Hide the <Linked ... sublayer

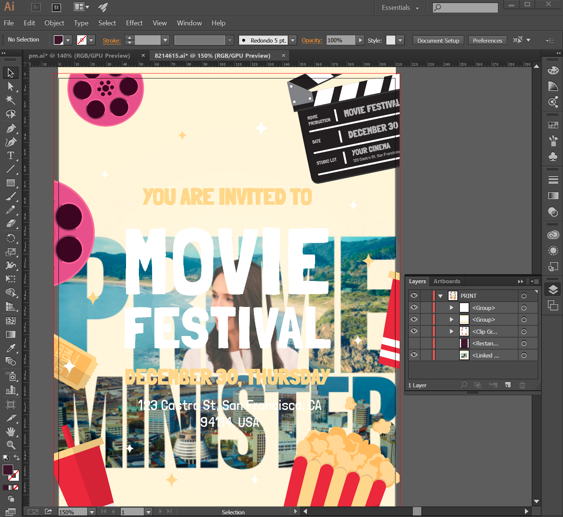[414, 355]
